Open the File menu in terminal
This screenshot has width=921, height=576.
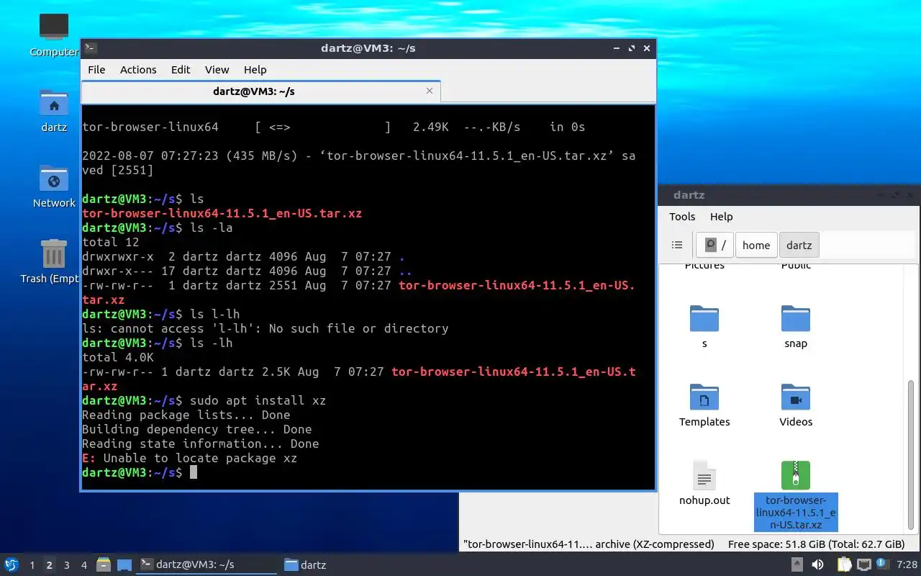pos(96,70)
